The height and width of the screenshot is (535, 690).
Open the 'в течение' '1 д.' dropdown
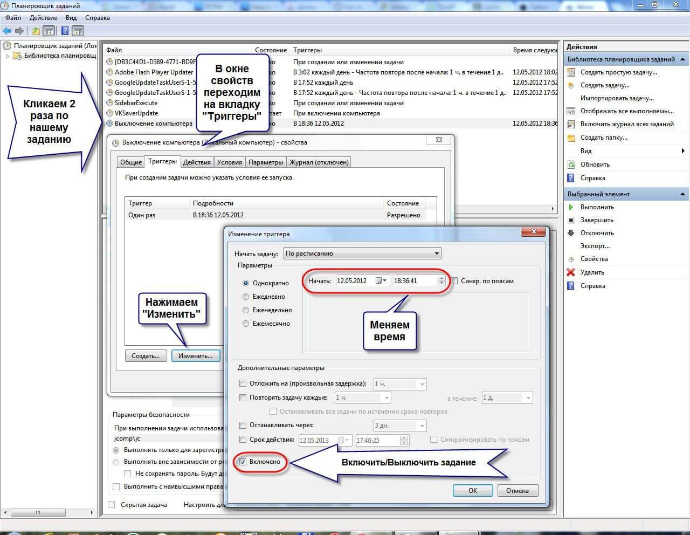507,398
